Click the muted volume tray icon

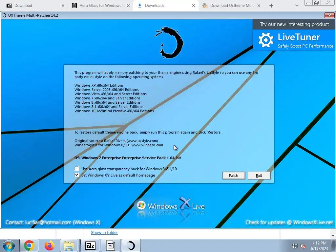(303, 246)
